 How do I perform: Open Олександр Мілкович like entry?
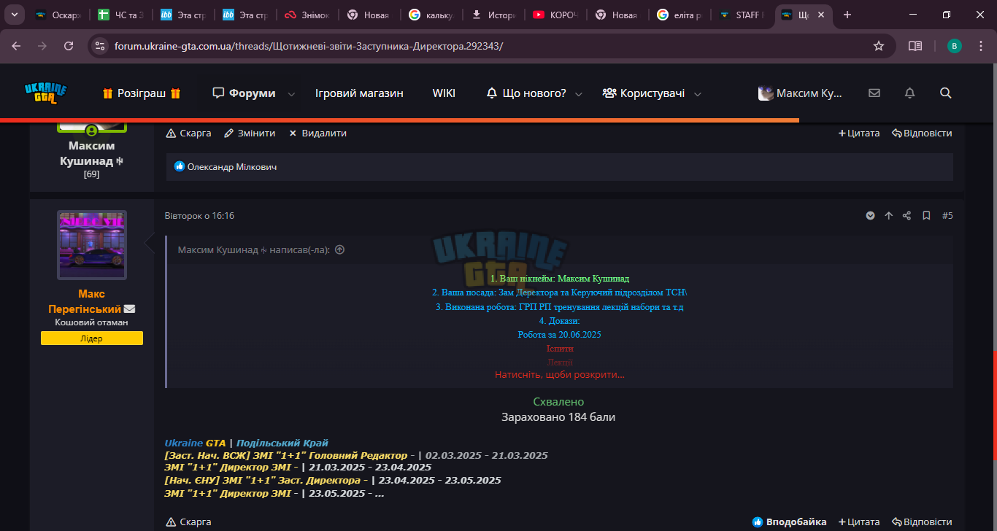[232, 167]
